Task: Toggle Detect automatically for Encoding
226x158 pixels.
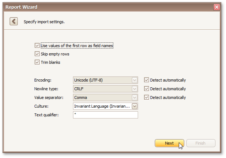Action: [146, 80]
